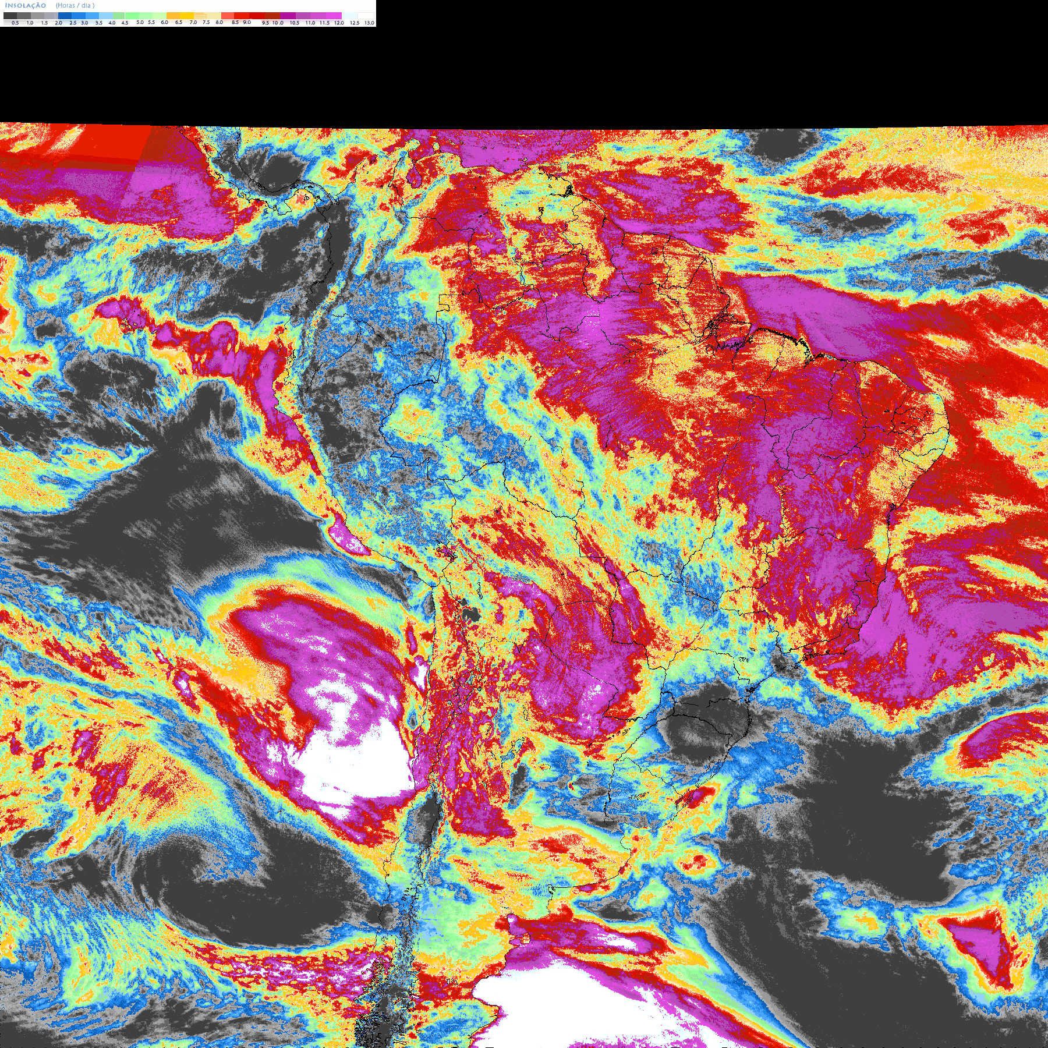Click the 9.0 legend value

pyautogui.click(x=247, y=22)
